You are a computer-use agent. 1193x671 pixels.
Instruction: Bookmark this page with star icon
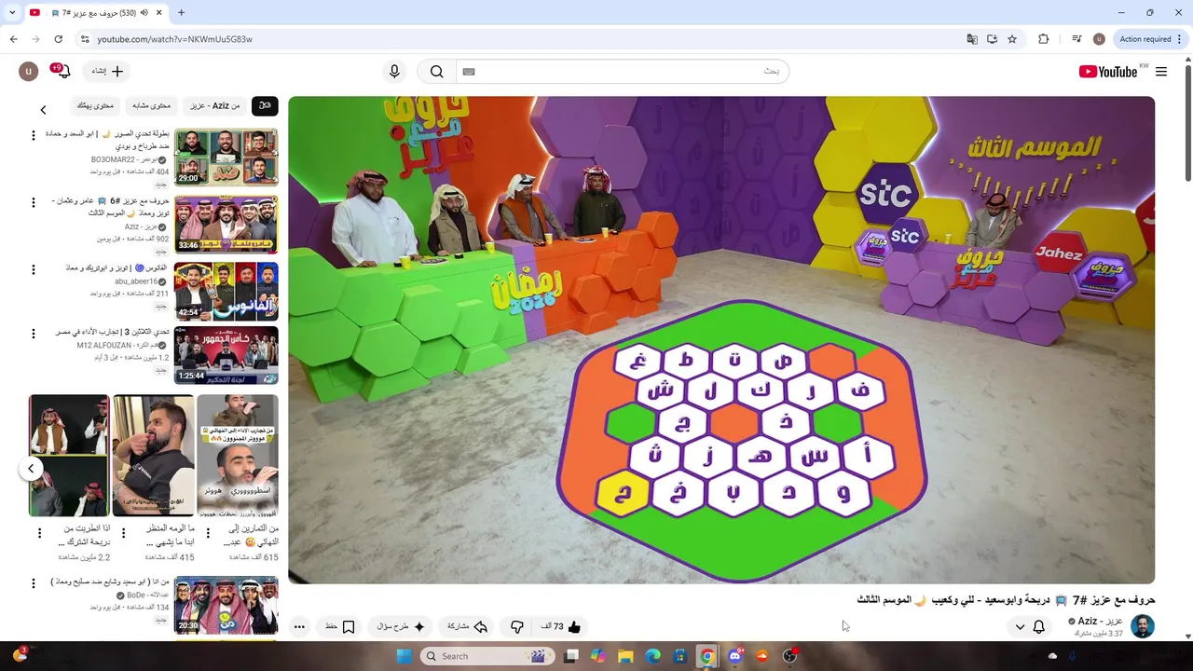(x=1012, y=39)
